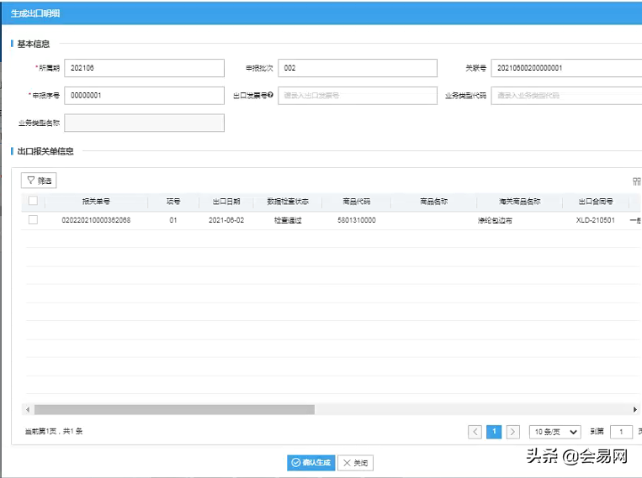Screen dimensions: 642x478
Task: Click the 报关单号 column header
Action: pos(96,202)
